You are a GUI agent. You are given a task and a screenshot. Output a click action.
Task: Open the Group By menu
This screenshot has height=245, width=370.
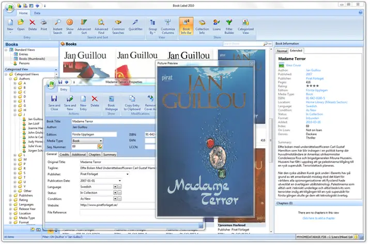(152, 27)
